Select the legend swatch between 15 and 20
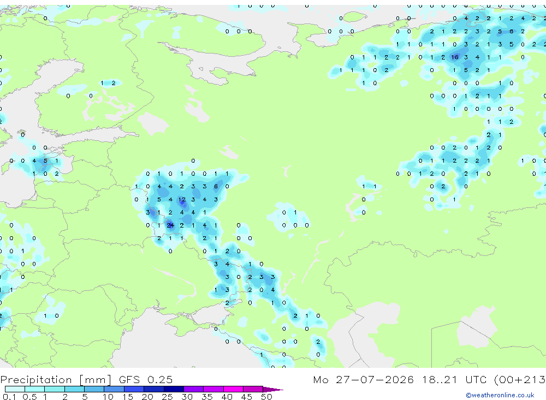The width and height of the screenshot is (546, 400). 134,389
